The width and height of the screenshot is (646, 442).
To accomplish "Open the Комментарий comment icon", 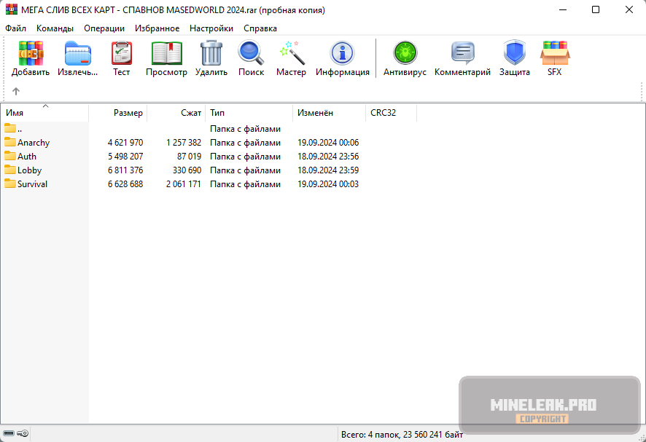I will click(x=463, y=53).
